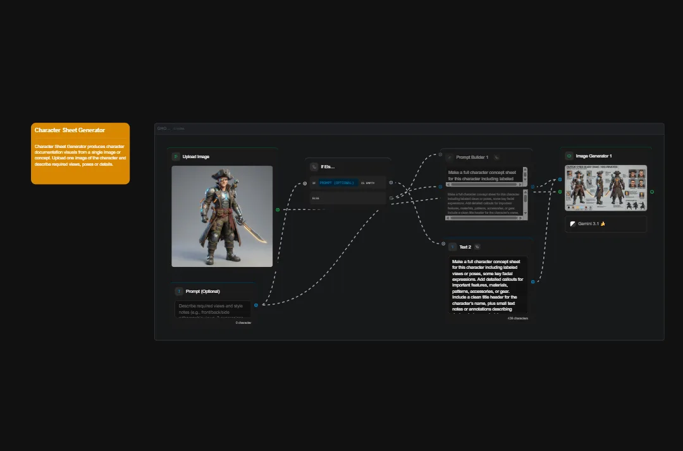Click the GMO title in the top bar
The height and width of the screenshot is (451, 683).
click(161, 128)
